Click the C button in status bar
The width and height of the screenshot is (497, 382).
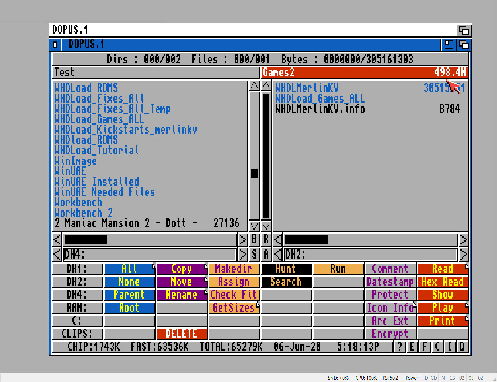(437, 346)
